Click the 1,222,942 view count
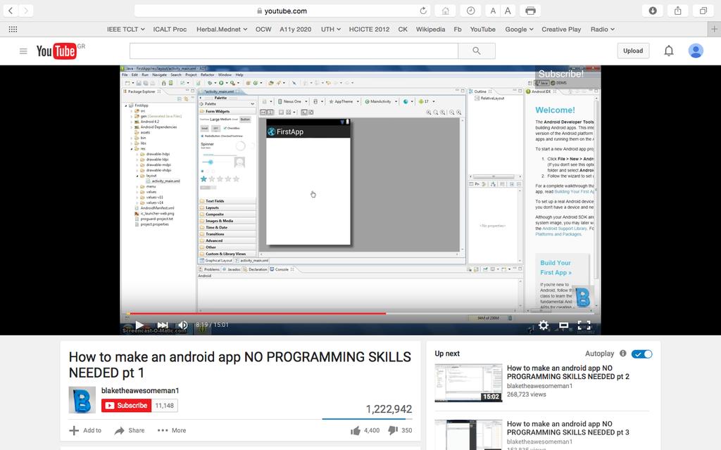Screen dimensions: 721x450 coord(389,409)
